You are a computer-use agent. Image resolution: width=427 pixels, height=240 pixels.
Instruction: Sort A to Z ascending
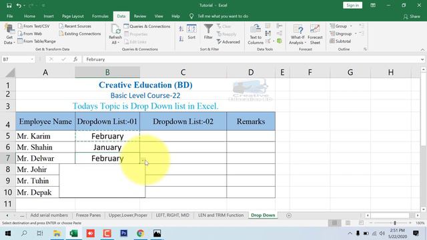coord(181,29)
